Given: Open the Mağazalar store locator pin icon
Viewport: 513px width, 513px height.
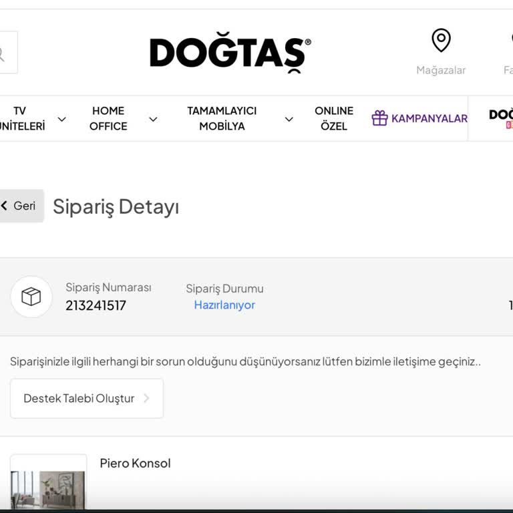Looking at the screenshot, I should click(x=441, y=41).
